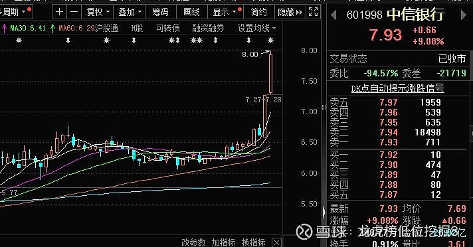Go to previous stock with left arrow

[333, 15]
